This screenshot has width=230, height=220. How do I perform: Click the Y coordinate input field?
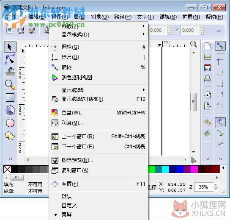(190, 30)
